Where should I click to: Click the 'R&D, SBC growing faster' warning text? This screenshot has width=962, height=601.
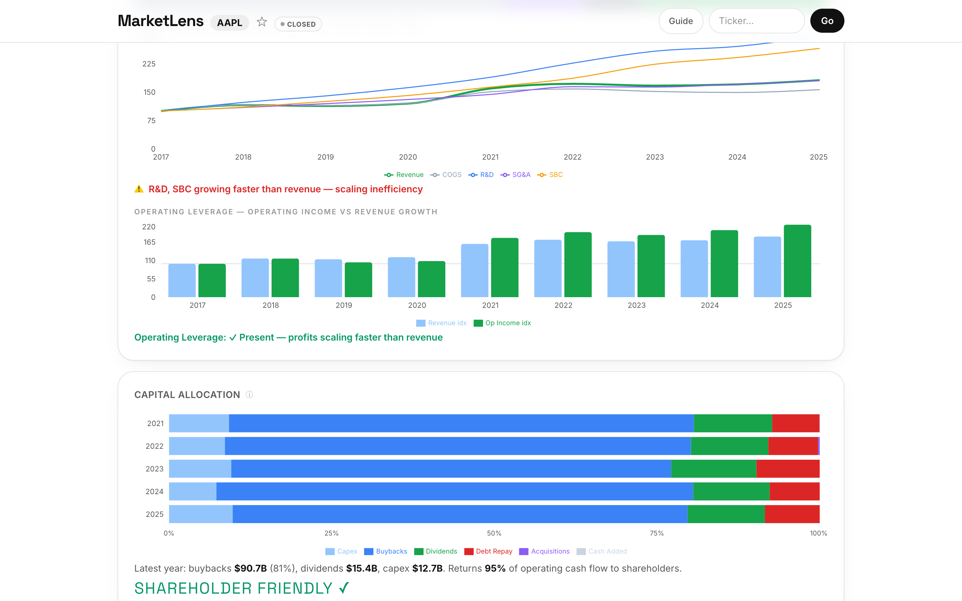285,189
